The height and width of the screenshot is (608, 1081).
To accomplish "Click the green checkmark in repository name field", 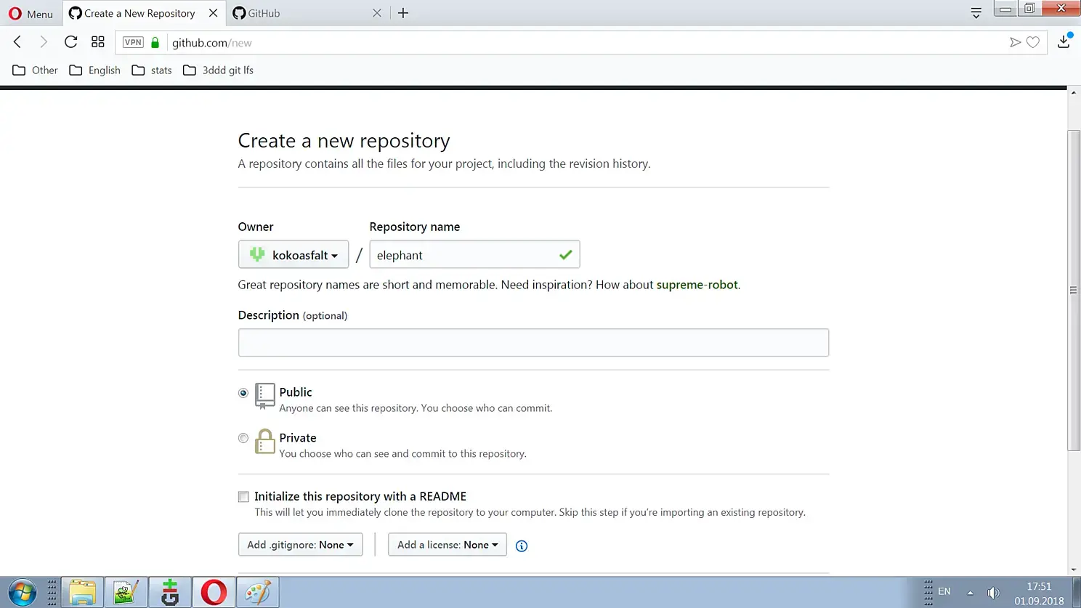I will pos(565,255).
